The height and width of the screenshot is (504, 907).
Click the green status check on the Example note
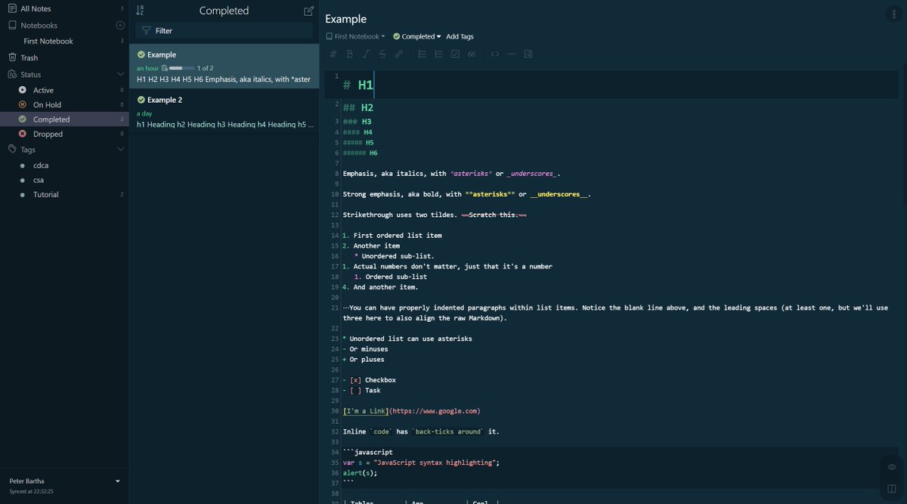[141, 54]
